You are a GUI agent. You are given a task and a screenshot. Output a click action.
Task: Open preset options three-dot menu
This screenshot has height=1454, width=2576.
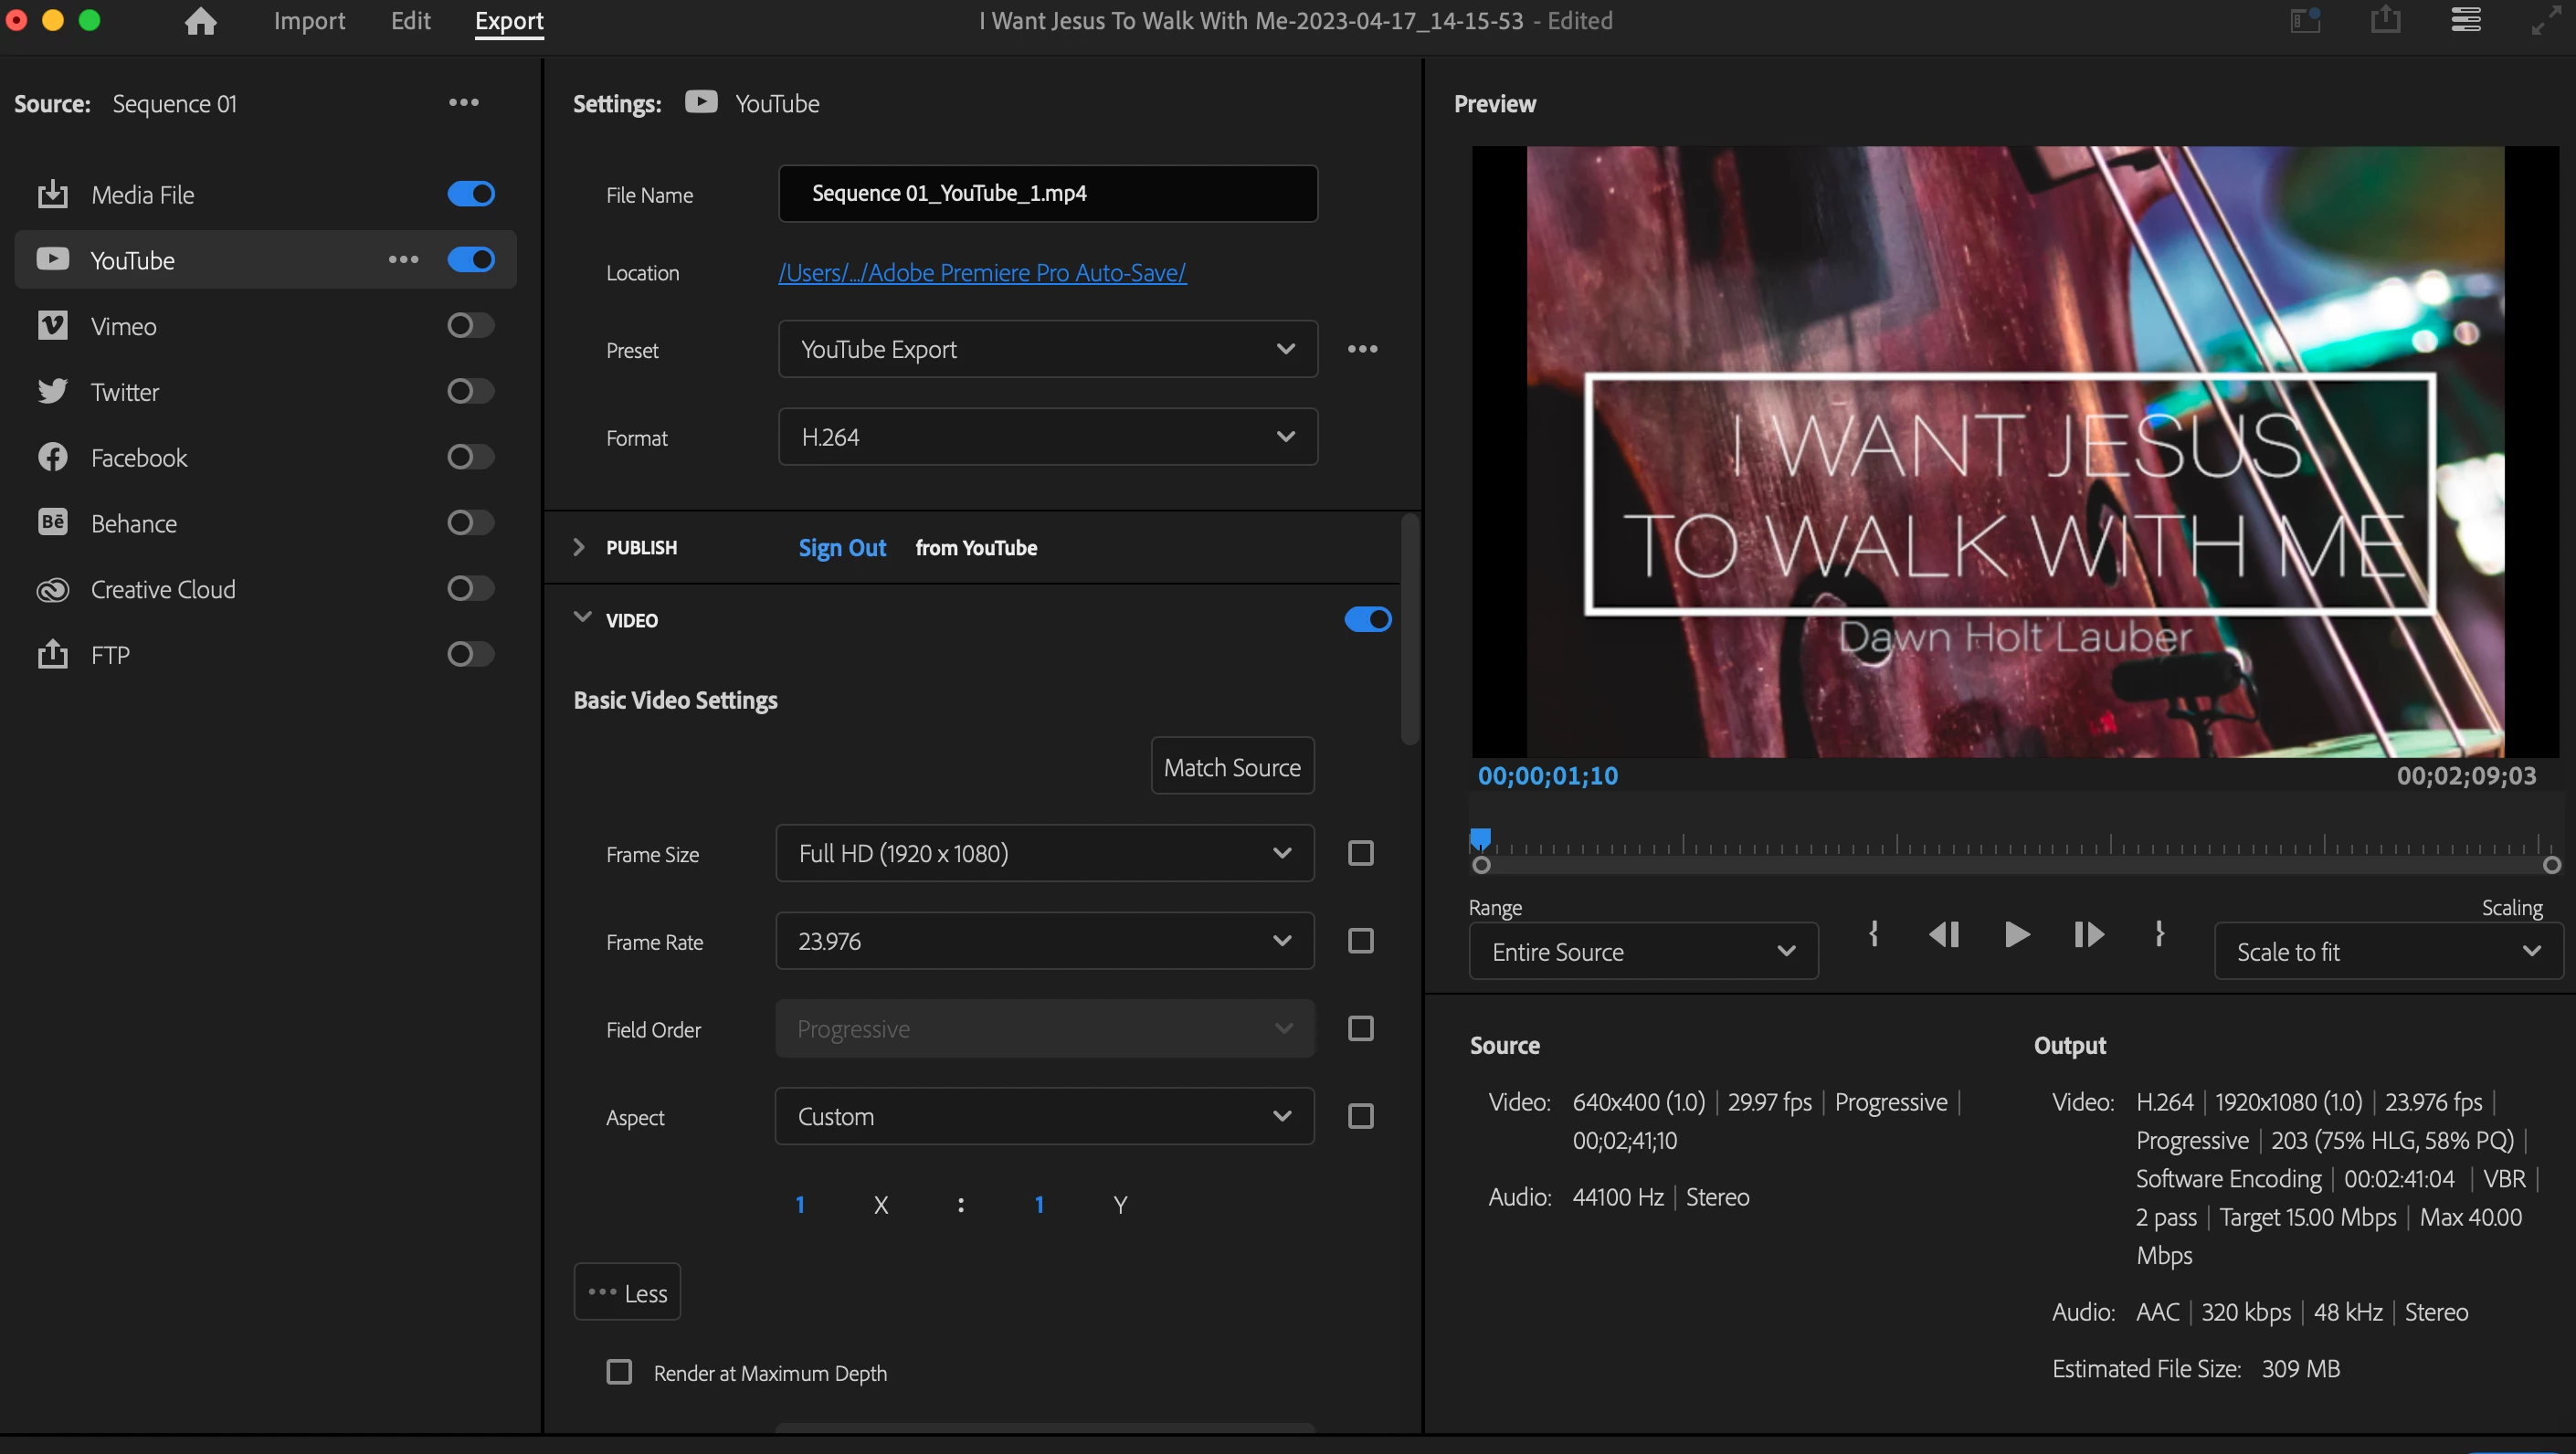[x=1362, y=349]
